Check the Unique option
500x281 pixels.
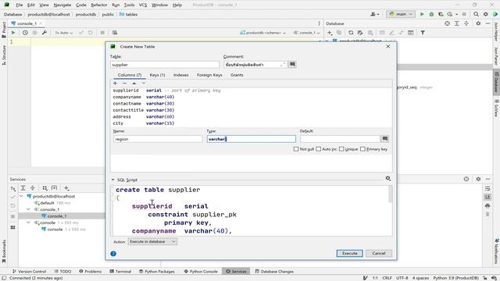point(341,149)
